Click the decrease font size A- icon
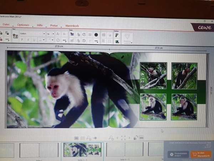This screenshot has width=214, height=161. pos(65,34)
